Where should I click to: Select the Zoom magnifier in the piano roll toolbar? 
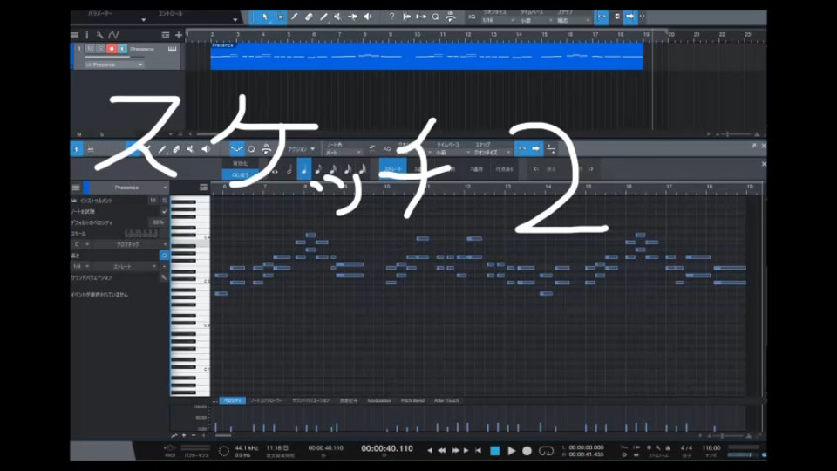pyautogui.click(x=251, y=149)
